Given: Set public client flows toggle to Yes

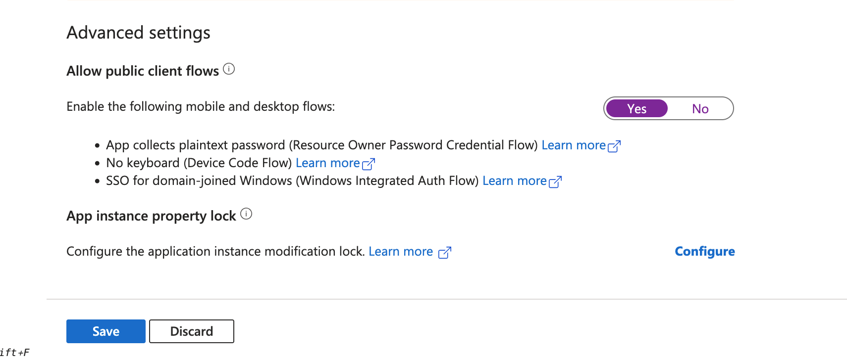Looking at the screenshot, I should pos(637,109).
